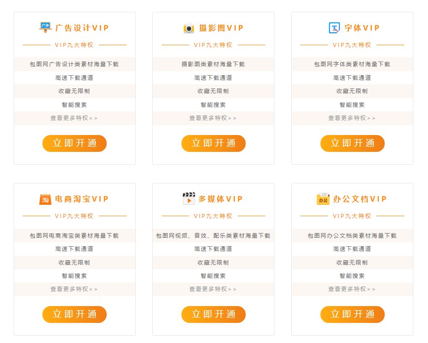Viewport: 428px width, 343px height.
Task: Click the 办公文档VIP folder icon
Action: pyautogui.click(x=322, y=199)
